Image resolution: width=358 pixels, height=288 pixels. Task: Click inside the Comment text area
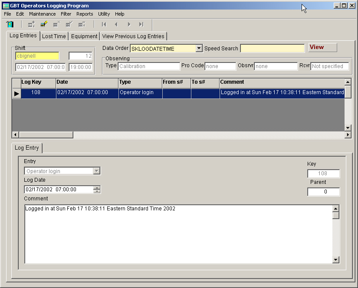coord(178,234)
